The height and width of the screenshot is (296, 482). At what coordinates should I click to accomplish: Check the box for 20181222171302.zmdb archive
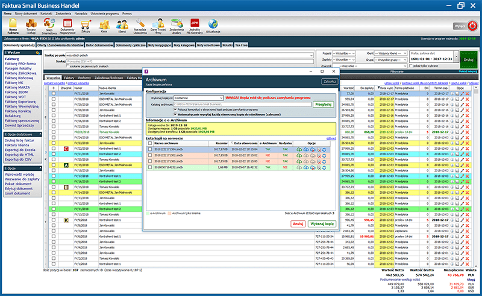150,155
